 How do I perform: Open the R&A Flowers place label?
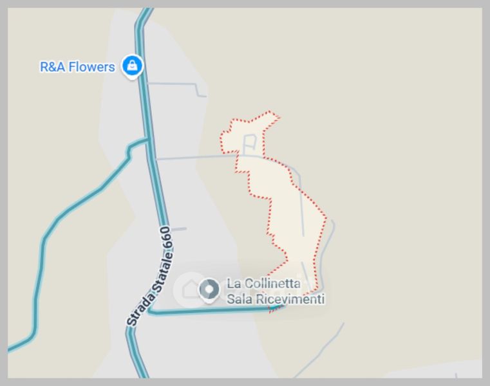tap(77, 67)
